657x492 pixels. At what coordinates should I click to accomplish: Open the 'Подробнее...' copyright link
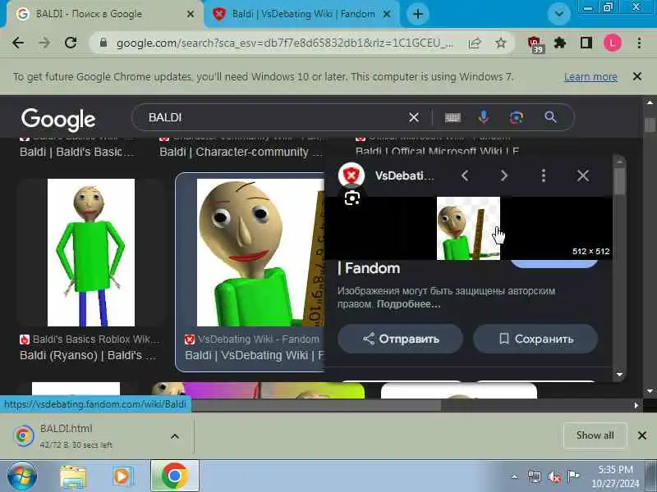[408, 304]
